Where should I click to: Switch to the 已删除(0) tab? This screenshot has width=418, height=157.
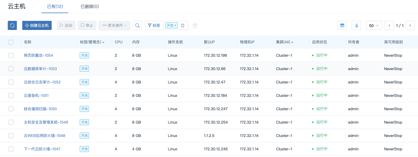pyautogui.click(x=90, y=7)
